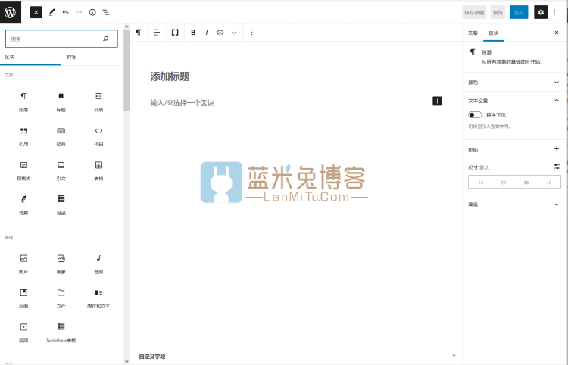The height and width of the screenshot is (365, 568).
Task: Insert the 音频 audio block
Action: point(98,264)
